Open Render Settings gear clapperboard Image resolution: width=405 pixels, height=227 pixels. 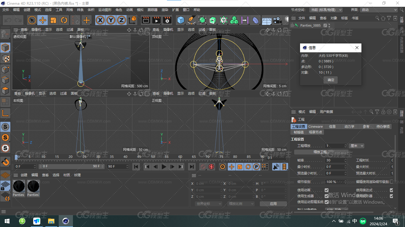167,20
